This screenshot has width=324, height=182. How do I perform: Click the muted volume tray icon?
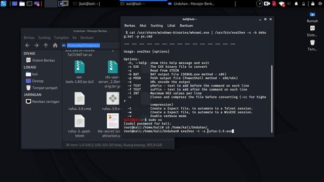pyautogui.click(x=289, y=4)
